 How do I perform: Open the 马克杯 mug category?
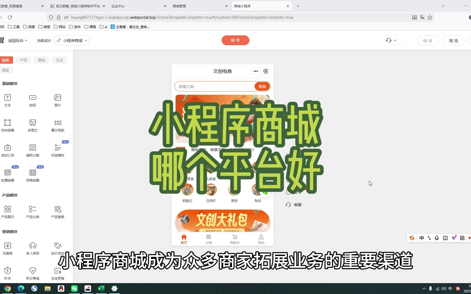[x=211, y=193]
